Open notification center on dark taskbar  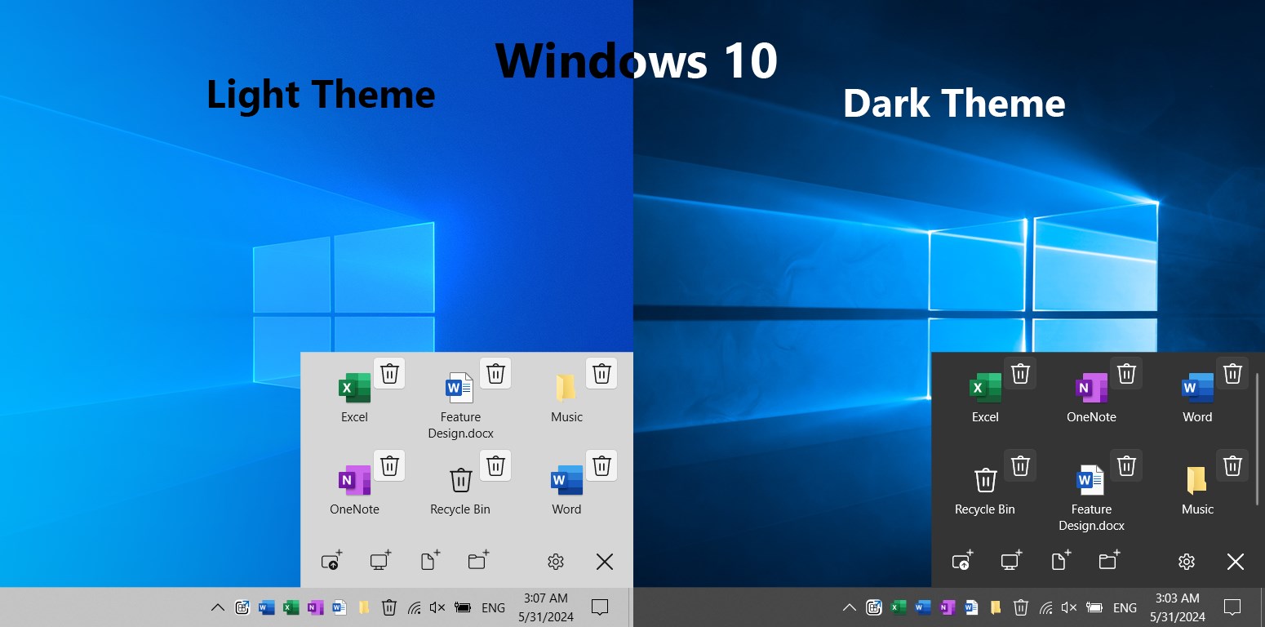coord(1232,607)
